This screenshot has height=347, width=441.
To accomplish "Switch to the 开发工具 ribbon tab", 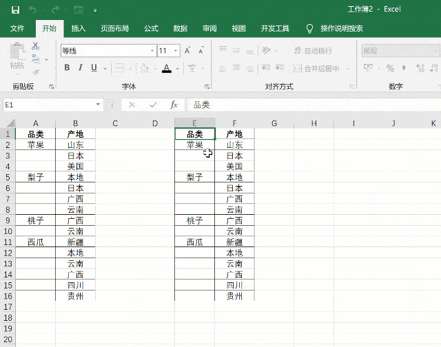I will click(275, 28).
